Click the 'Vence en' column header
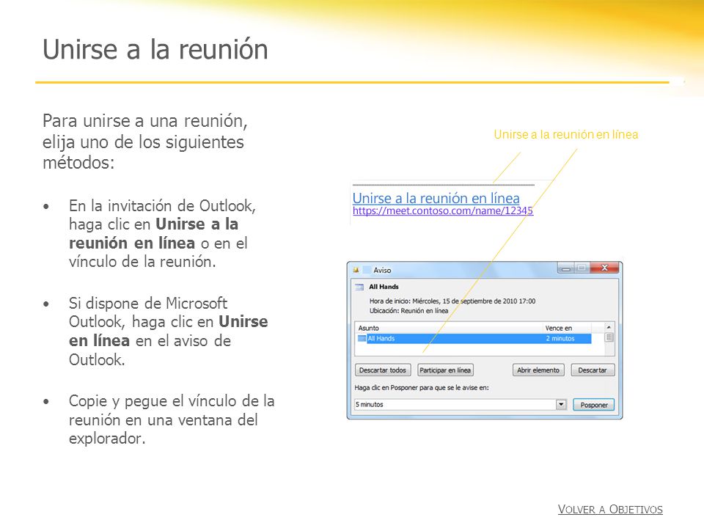Image resolution: width=704 pixels, height=528 pixels. [x=558, y=329]
